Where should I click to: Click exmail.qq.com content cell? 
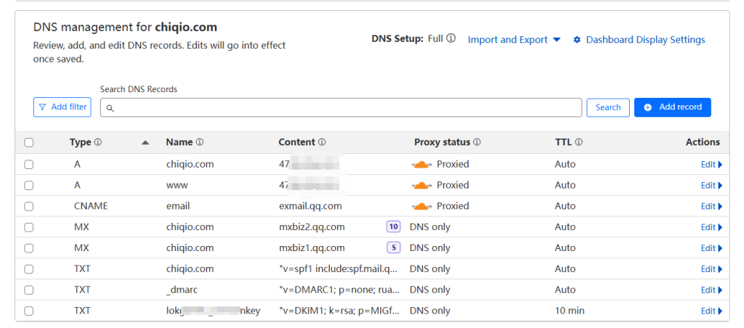click(x=310, y=206)
